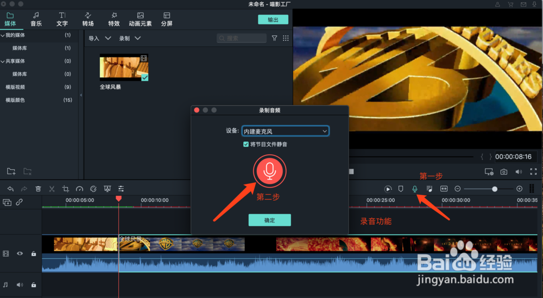Open the 录制 record dropdown

click(x=130, y=38)
